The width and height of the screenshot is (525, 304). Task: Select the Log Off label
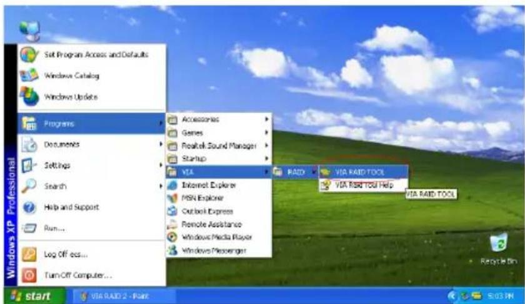(66, 255)
